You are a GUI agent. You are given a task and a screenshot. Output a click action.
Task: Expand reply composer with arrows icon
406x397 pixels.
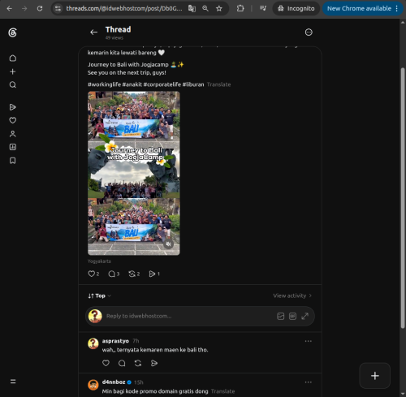304,316
